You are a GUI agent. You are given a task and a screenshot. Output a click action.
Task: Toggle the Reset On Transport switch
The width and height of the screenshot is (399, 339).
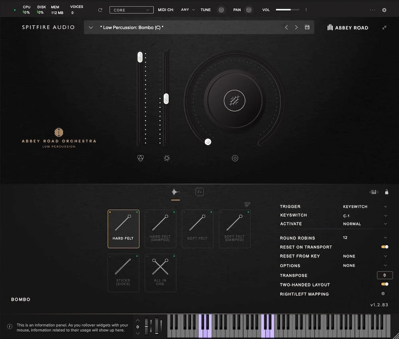click(x=385, y=247)
